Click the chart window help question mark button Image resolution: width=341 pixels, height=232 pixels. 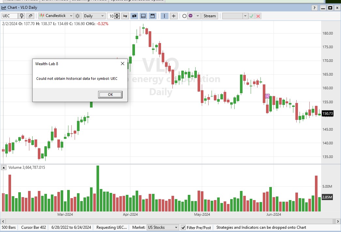(315, 8)
